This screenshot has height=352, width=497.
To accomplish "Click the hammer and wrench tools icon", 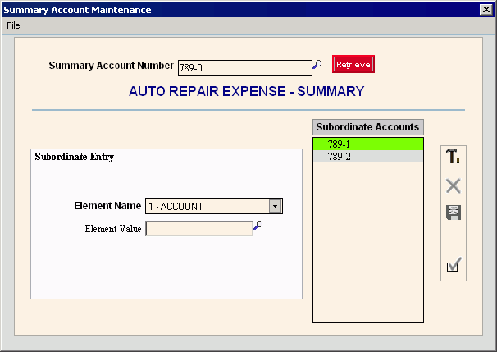I will [453, 156].
